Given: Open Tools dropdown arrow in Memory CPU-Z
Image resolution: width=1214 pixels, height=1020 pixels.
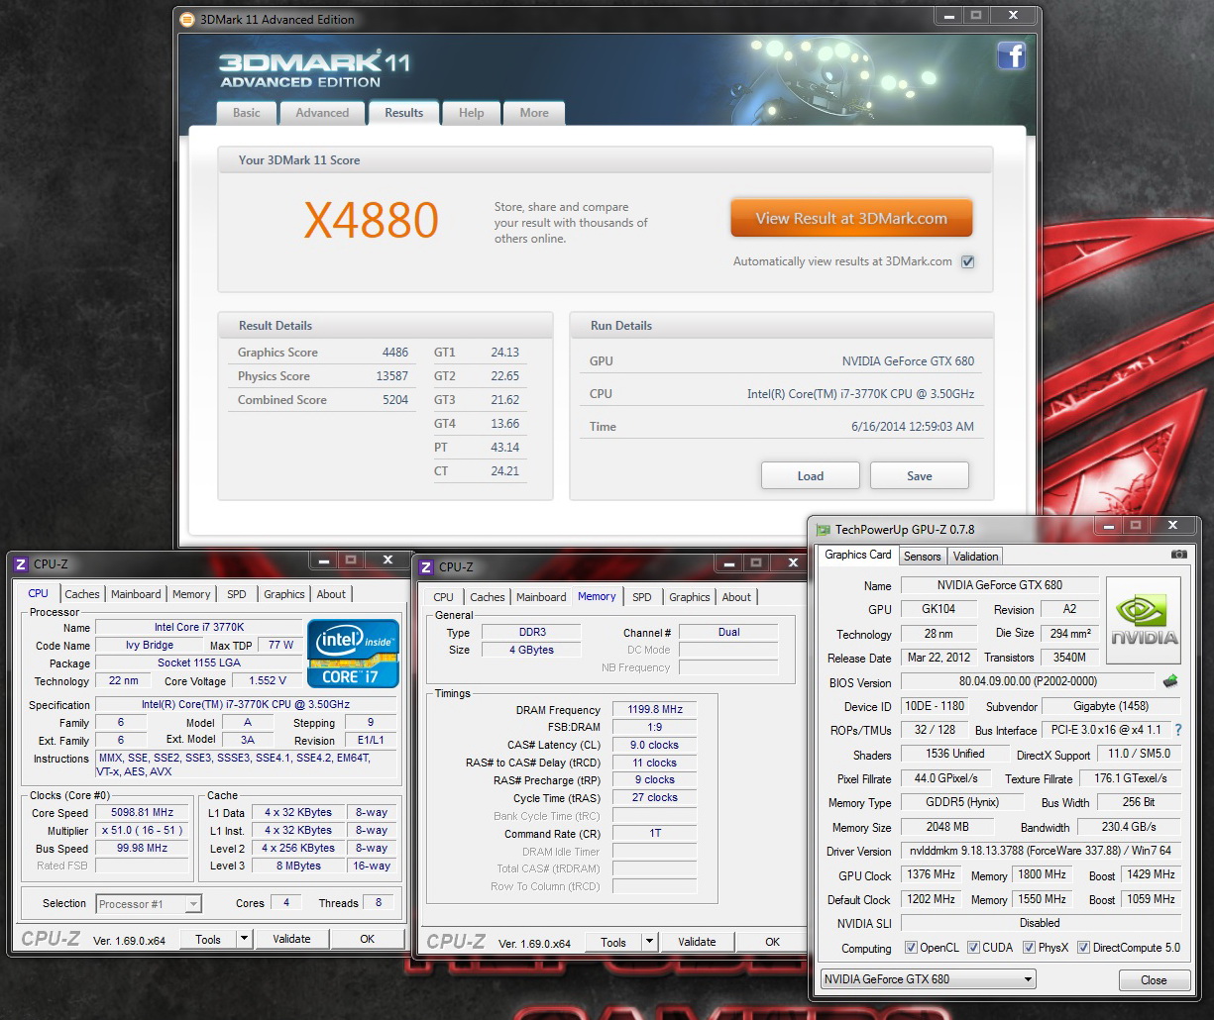Looking at the screenshot, I should (649, 942).
